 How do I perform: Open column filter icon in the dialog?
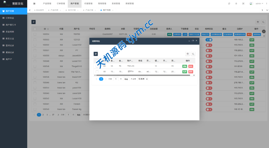click(188, 54)
